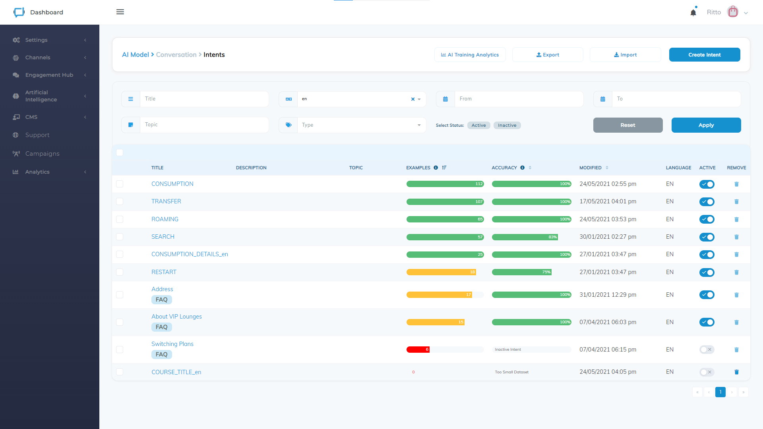Click the Export icon button

[548, 54]
